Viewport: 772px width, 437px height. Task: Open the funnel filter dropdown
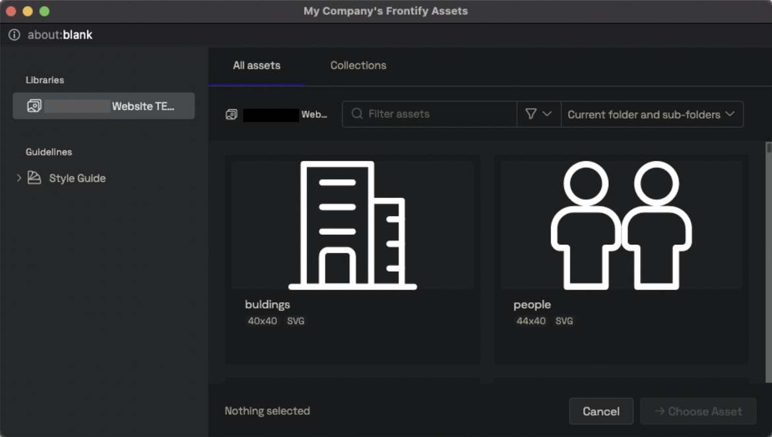pyautogui.click(x=538, y=114)
